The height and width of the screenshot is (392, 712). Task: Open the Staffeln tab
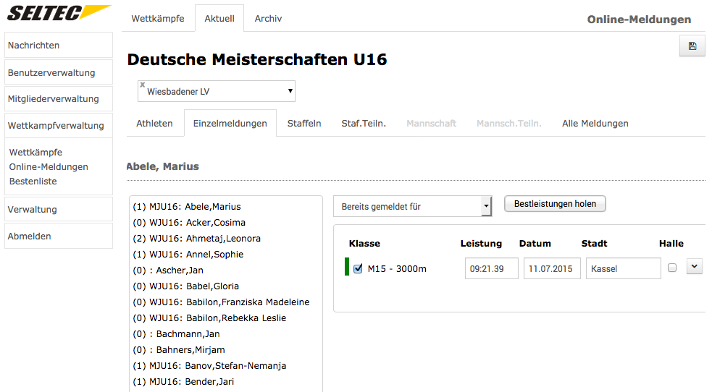pos(304,123)
